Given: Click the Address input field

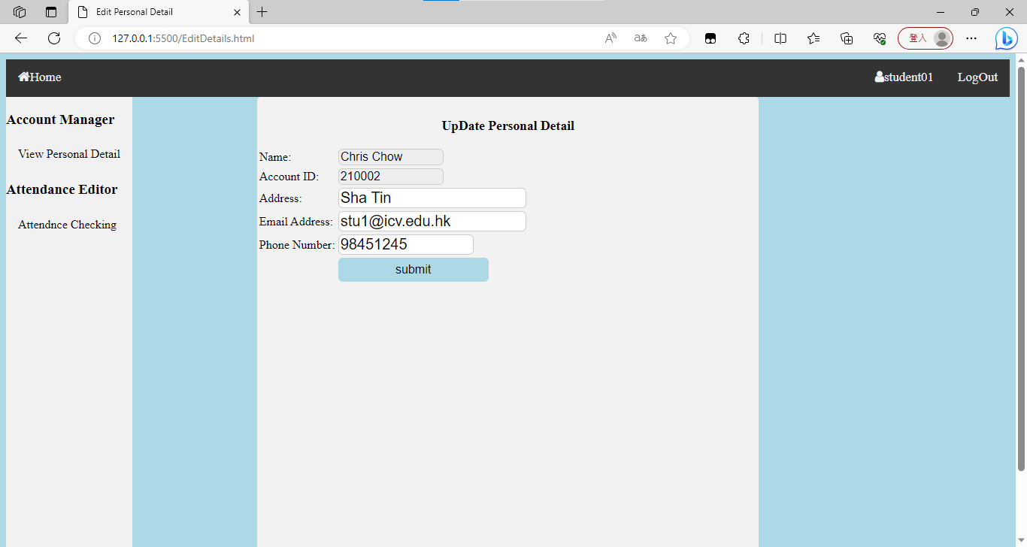Looking at the screenshot, I should (x=432, y=198).
